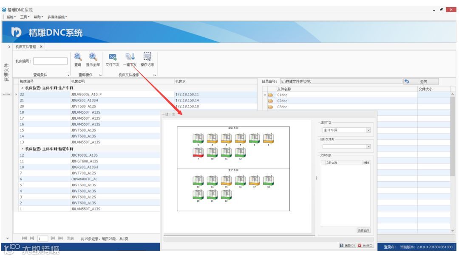The height and width of the screenshot is (258, 459).
Task: Select machine 12 in the workshop map
Action: [x=240, y=152]
